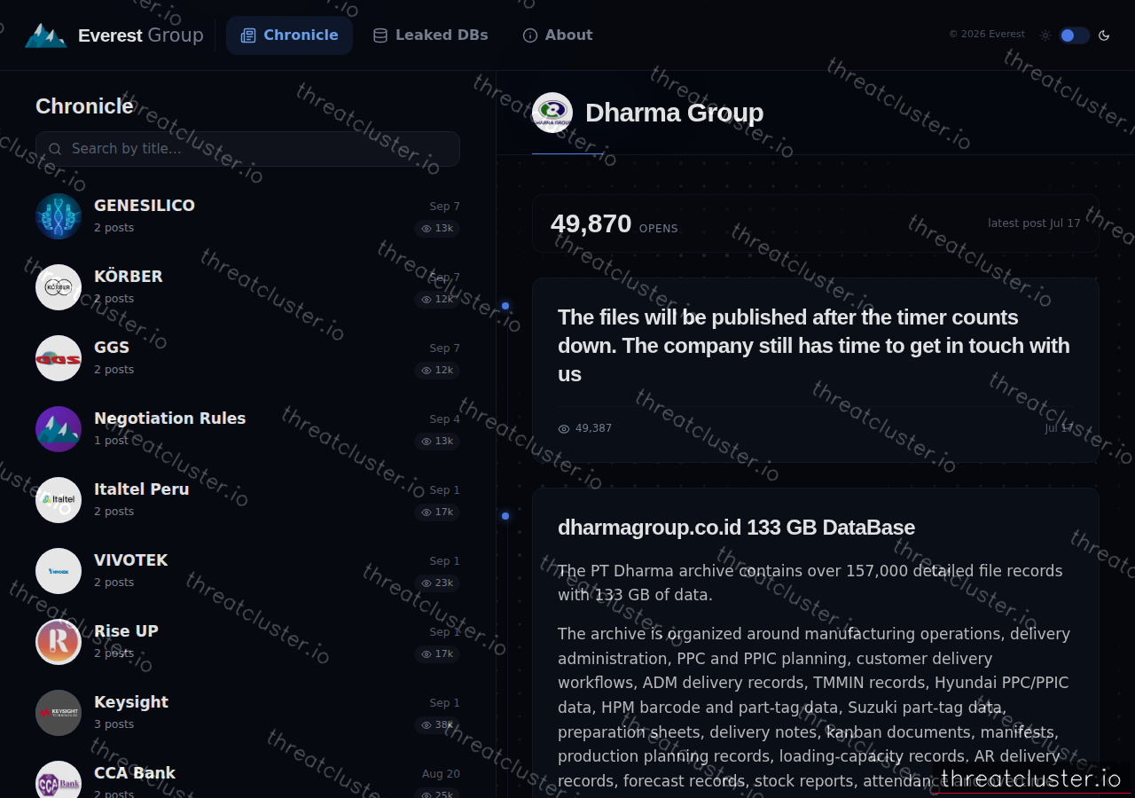
Task: Click the Keysight 3 posts label
Action: pyautogui.click(x=114, y=724)
